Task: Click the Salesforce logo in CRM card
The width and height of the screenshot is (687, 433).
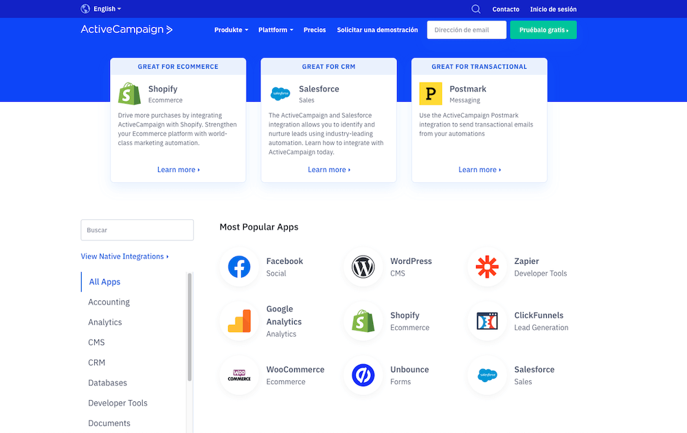Action: pos(280,93)
